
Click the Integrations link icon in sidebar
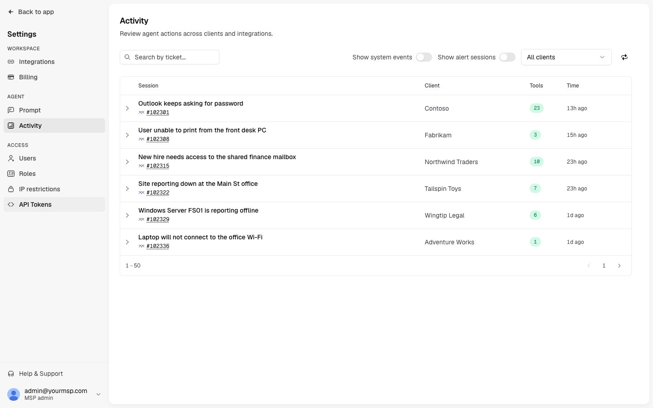[11, 62]
